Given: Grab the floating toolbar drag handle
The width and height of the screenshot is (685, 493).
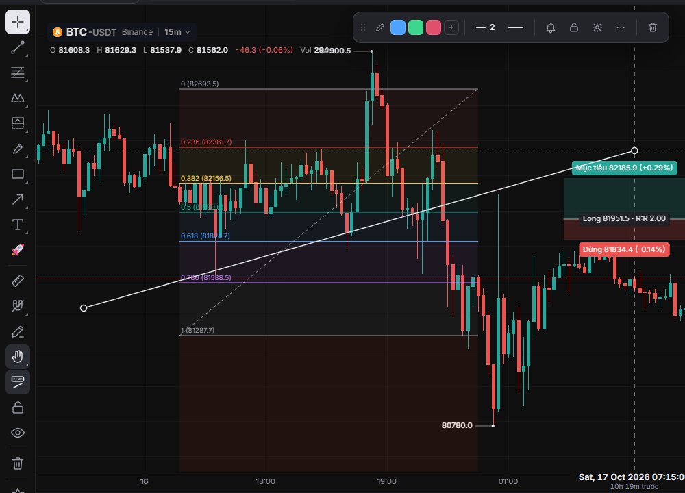Looking at the screenshot, I should tap(362, 27).
